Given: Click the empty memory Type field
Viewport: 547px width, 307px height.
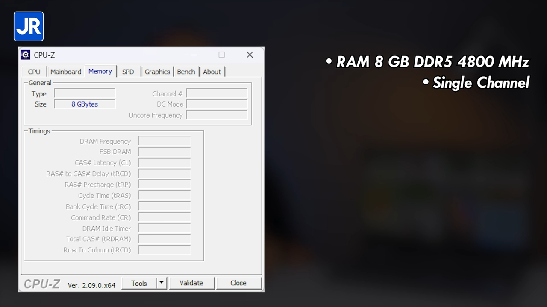Looking at the screenshot, I should point(85,93).
